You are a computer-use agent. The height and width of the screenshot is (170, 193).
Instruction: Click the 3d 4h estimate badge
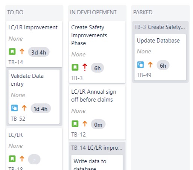pos(39,52)
